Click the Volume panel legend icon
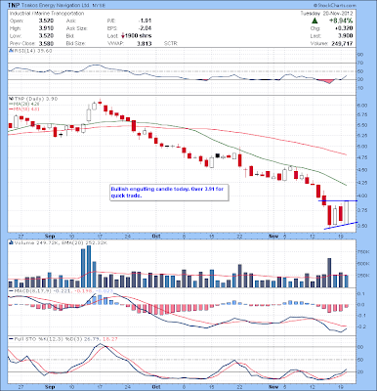 coord(11,242)
